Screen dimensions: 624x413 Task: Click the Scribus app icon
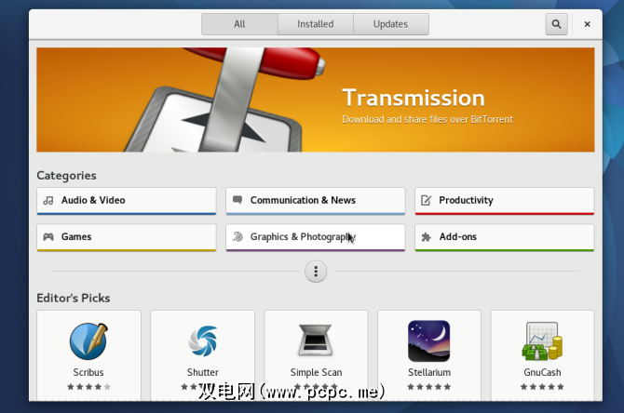click(88, 341)
